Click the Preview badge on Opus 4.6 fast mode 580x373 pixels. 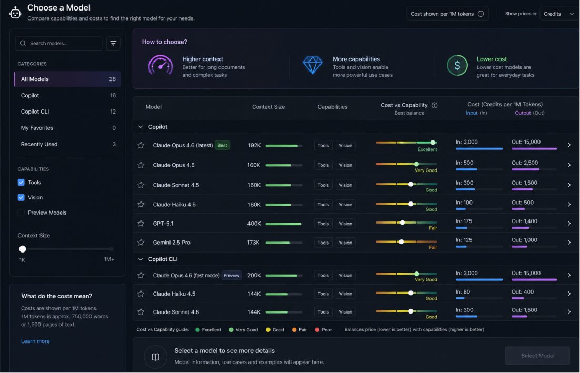[x=232, y=275]
